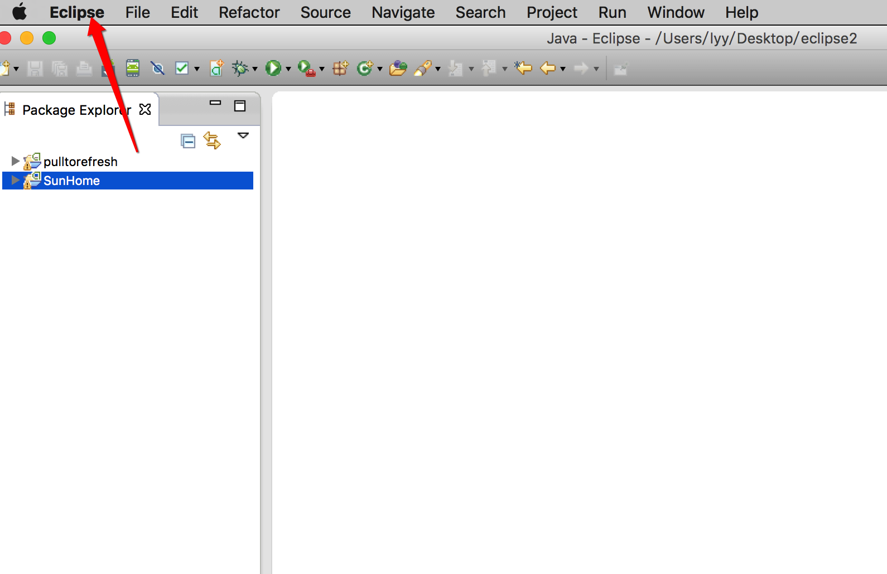Click the Next Annotation arrow icon
887x574 pixels.
tap(456, 69)
